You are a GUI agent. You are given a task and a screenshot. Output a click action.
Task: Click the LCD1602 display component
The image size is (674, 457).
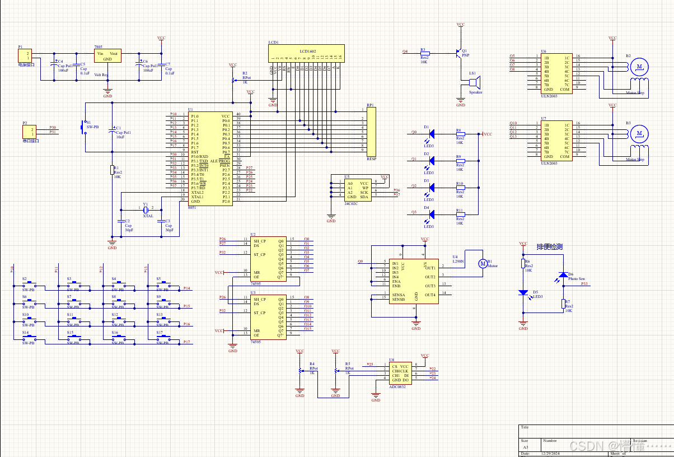coord(306,53)
